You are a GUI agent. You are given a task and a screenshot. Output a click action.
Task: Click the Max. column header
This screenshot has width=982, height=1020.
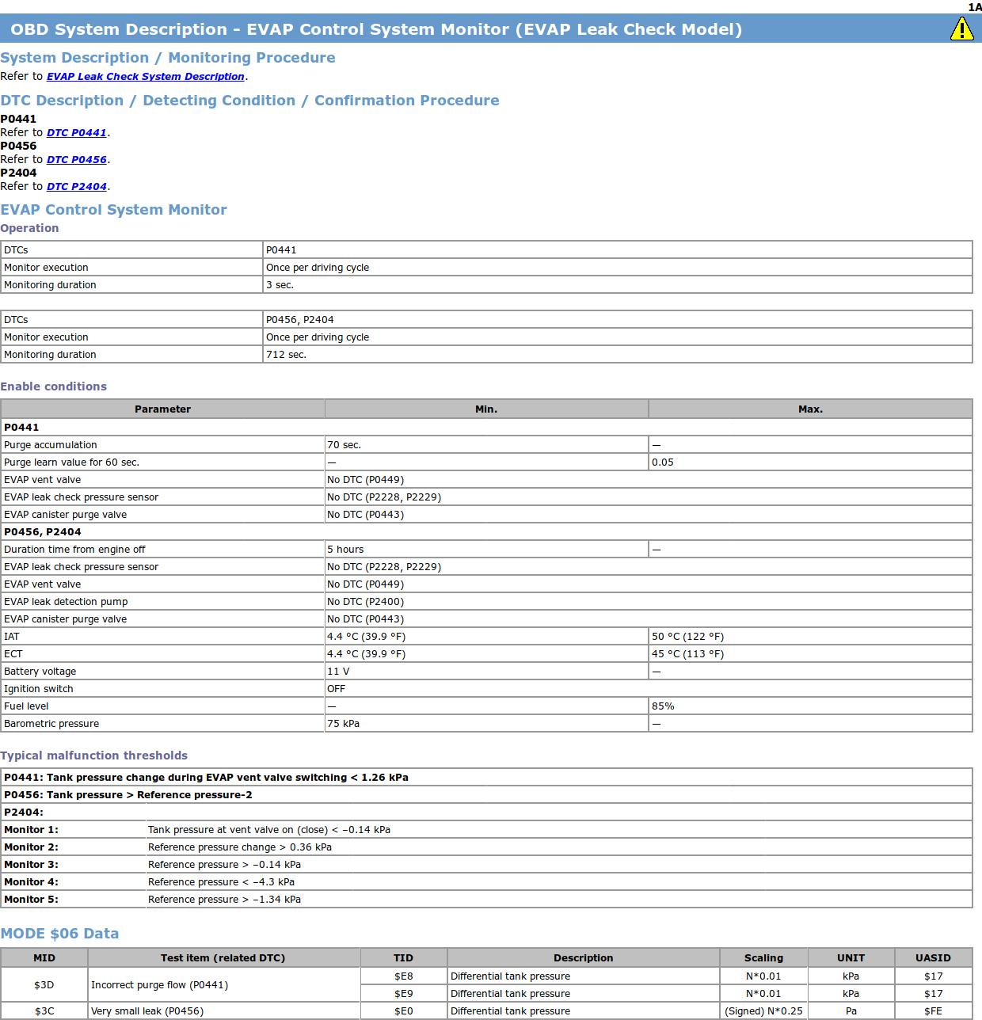click(810, 409)
